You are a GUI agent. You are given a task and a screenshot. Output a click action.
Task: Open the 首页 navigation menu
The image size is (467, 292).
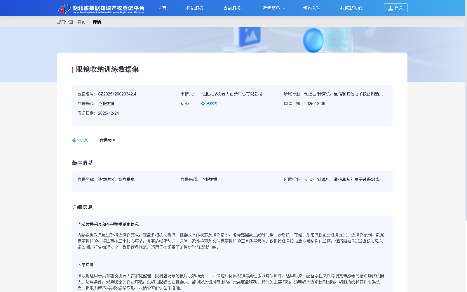(162, 8)
